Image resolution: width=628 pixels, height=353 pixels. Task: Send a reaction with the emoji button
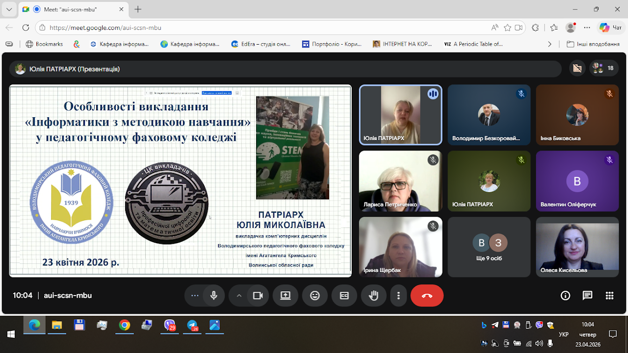(315, 296)
